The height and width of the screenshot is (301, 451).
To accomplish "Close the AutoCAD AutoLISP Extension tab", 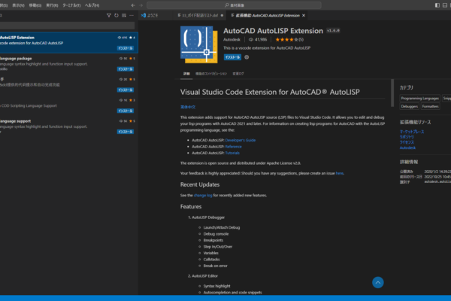I will pos(304,16).
